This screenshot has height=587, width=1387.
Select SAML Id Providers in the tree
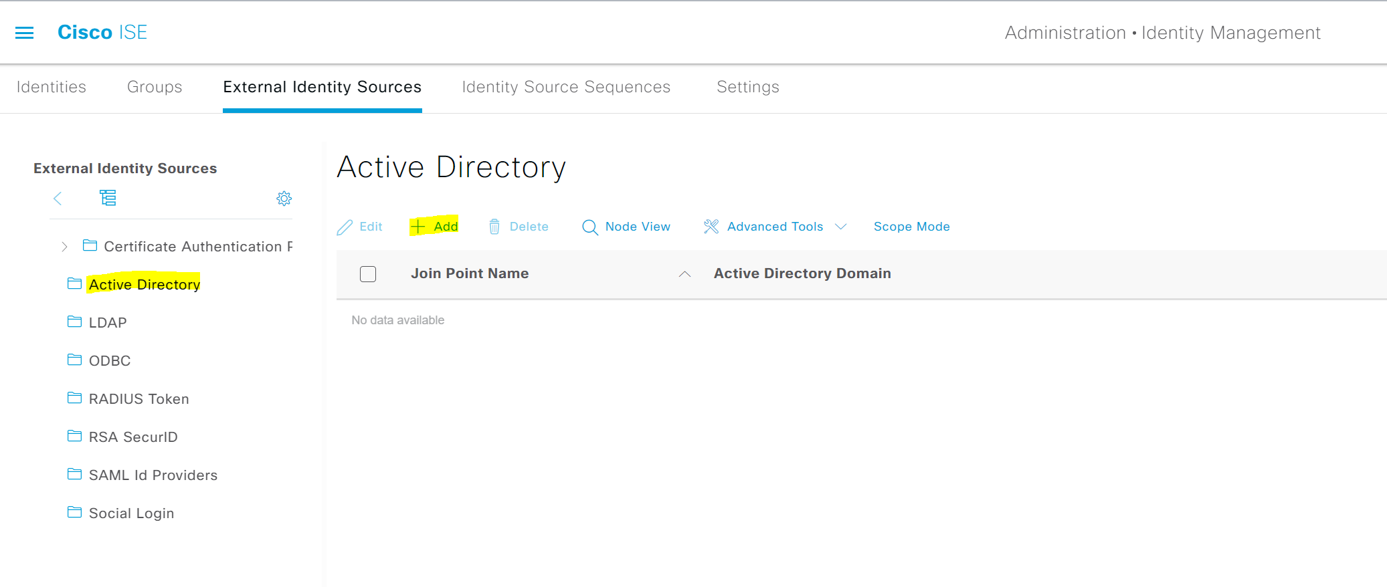pos(153,475)
